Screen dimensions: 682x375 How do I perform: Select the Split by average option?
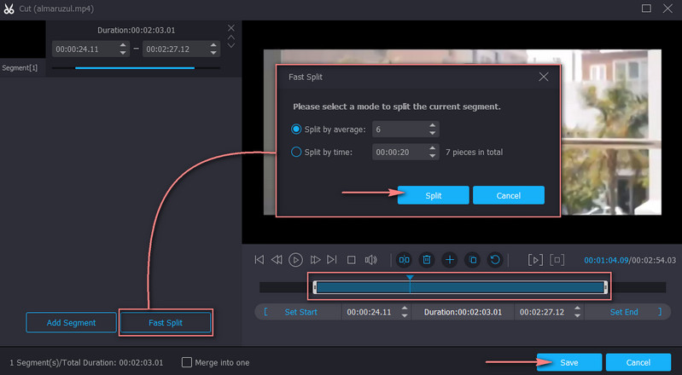(x=297, y=130)
